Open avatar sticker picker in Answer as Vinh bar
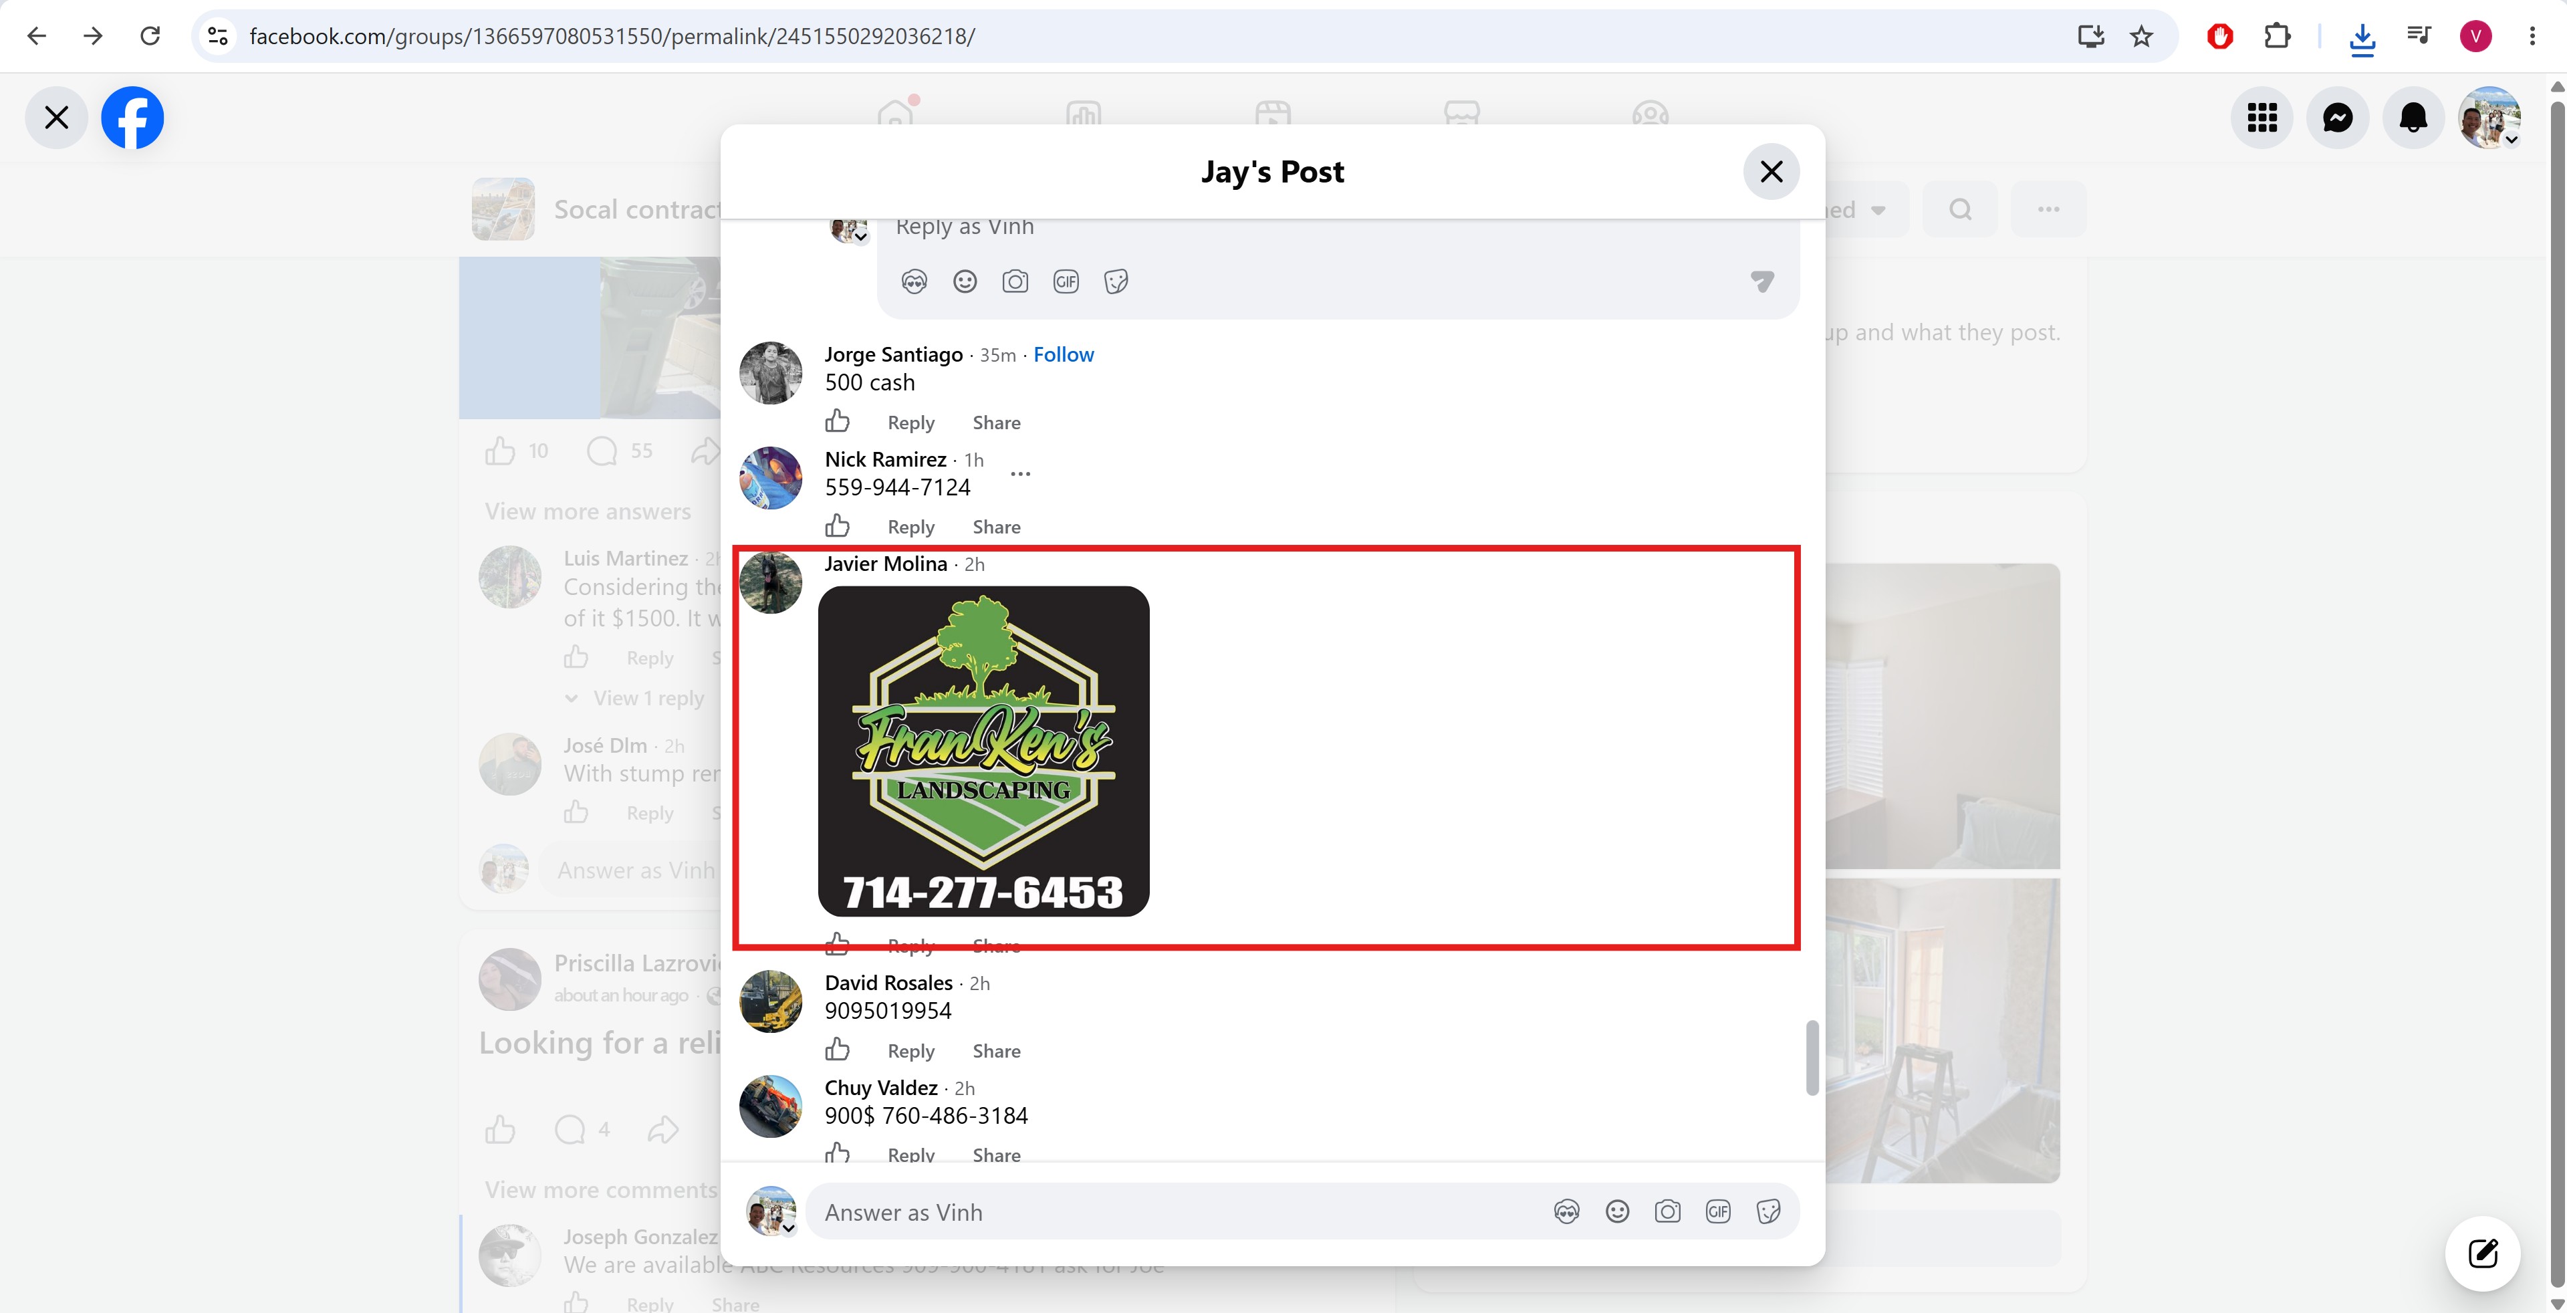This screenshot has height=1313, width=2567. [x=1566, y=1212]
